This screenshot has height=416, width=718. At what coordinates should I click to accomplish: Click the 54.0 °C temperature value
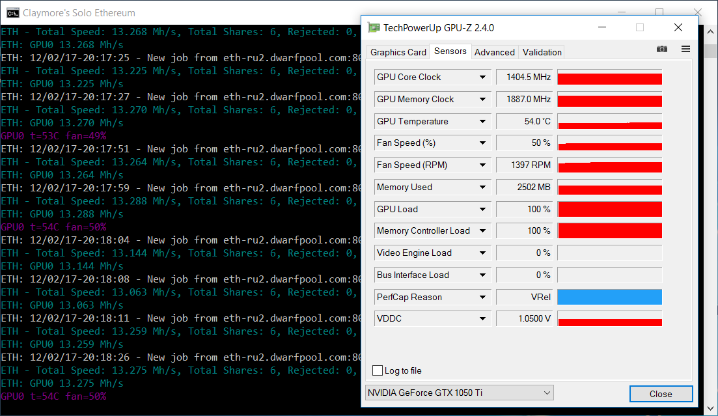[524, 121]
